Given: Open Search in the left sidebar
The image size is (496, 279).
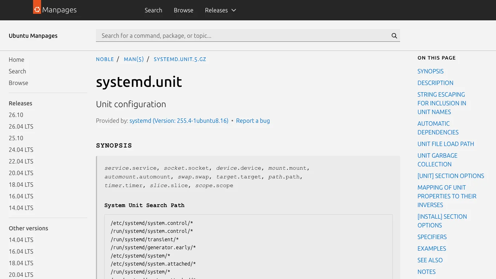Looking at the screenshot, I should (x=17, y=71).
